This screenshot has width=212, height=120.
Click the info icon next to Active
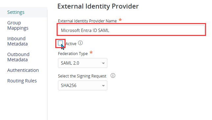pyautogui.click(x=80, y=43)
